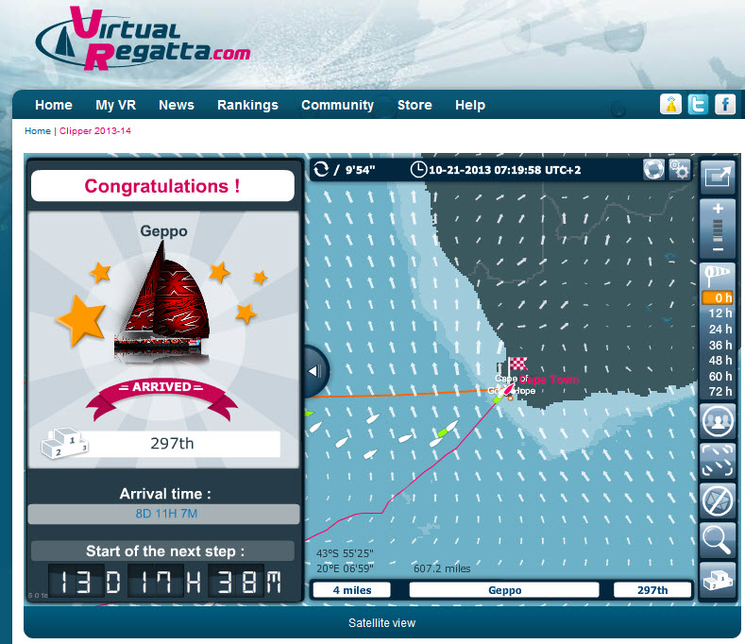Click the green-tipped competitor boat on map
Screen dimensions: 745x644
[x=447, y=429]
